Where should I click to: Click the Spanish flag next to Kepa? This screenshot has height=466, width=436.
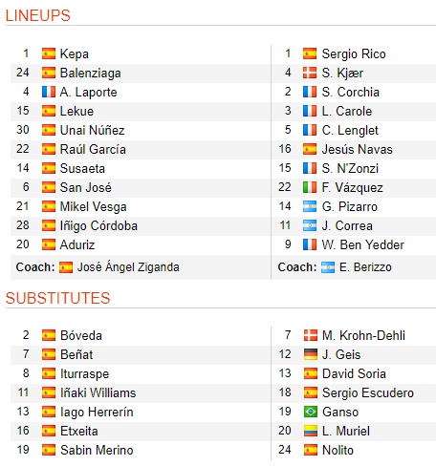click(x=49, y=53)
